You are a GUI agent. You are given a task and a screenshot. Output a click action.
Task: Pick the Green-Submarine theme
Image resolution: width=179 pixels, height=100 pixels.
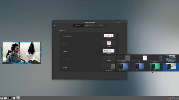coord(155,67)
